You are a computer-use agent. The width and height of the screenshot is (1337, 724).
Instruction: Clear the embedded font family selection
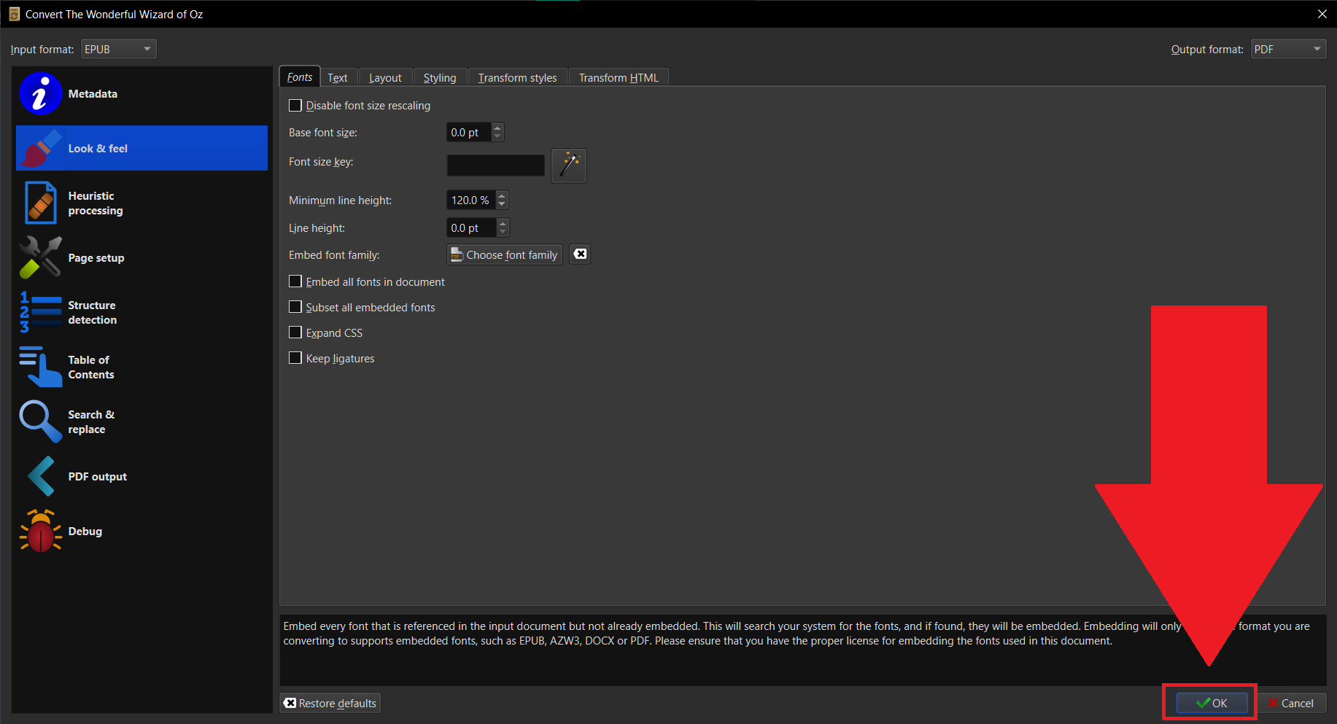[580, 254]
